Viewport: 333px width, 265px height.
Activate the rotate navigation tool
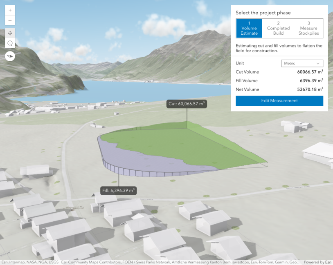[x=10, y=43]
